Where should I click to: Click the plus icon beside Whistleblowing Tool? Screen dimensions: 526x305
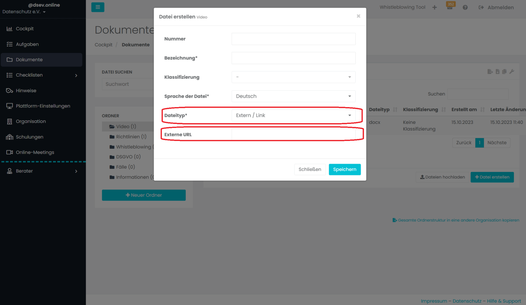(x=435, y=8)
